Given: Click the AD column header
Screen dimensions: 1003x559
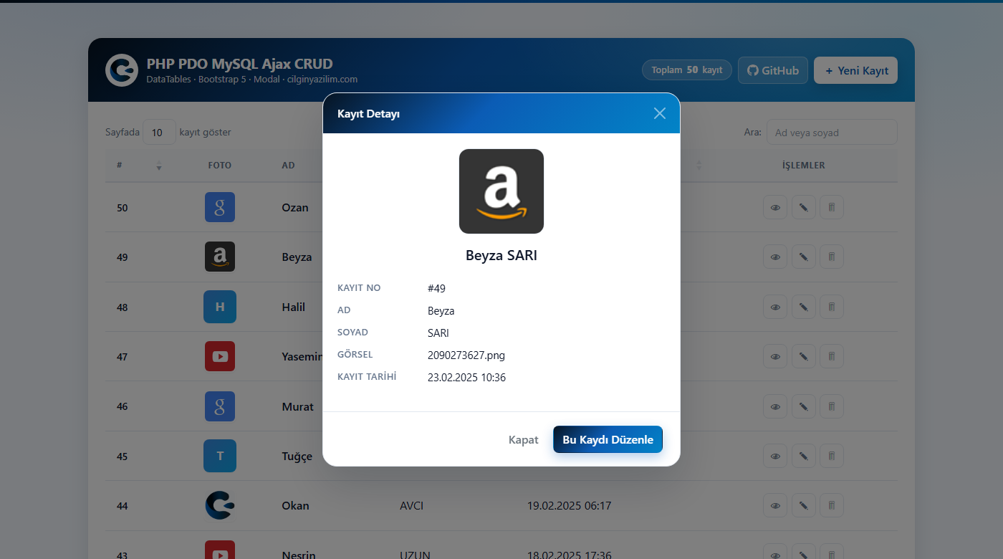Looking at the screenshot, I should [x=288, y=166].
